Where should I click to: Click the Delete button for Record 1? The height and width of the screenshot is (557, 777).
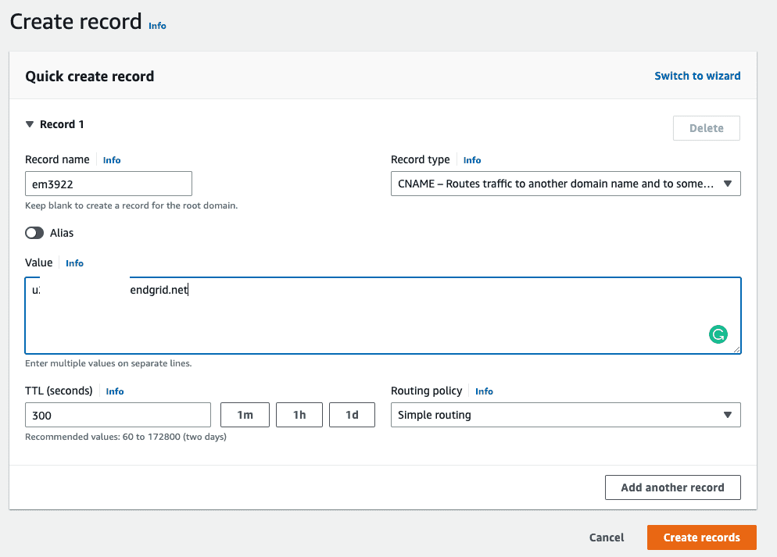706,128
